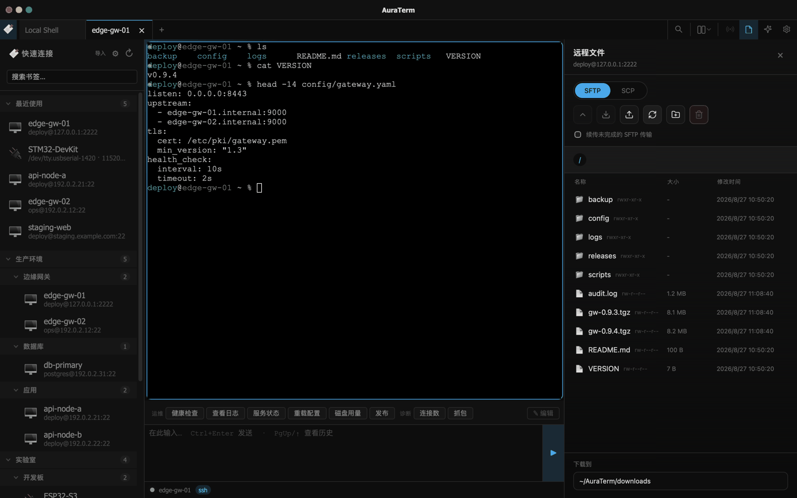Send command with blue arrow button
Viewport: 797px width, 498px height.
click(553, 453)
